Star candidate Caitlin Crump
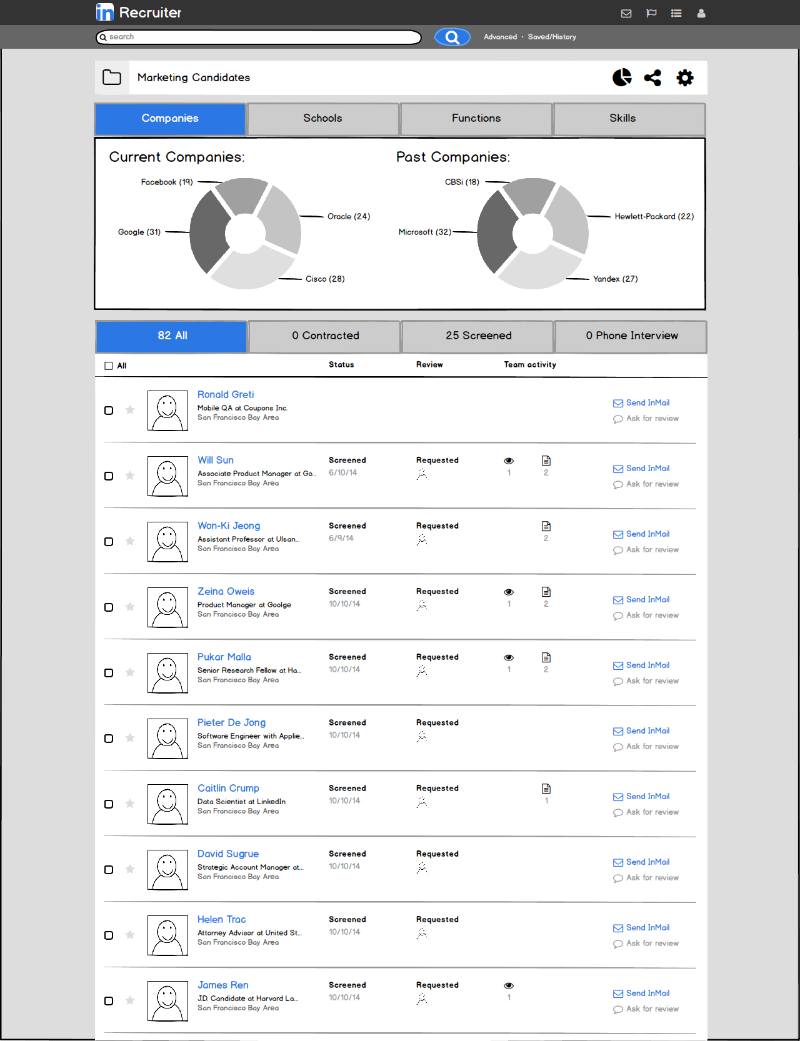Viewport: 800px width, 1041px height. tap(130, 804)
